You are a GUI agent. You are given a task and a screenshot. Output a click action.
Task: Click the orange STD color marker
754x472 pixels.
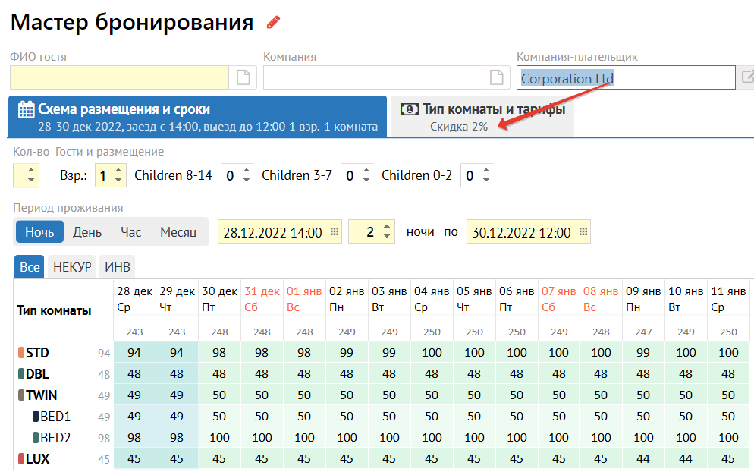tap(20, 353)
